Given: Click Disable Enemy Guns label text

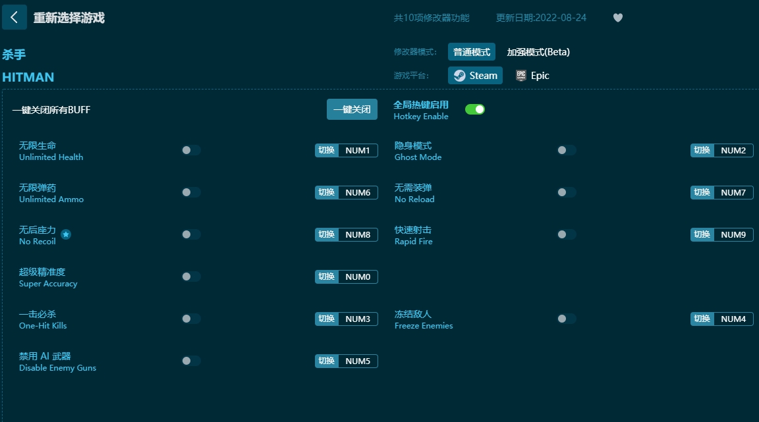Looking at the screenshot, I should 57,368.
